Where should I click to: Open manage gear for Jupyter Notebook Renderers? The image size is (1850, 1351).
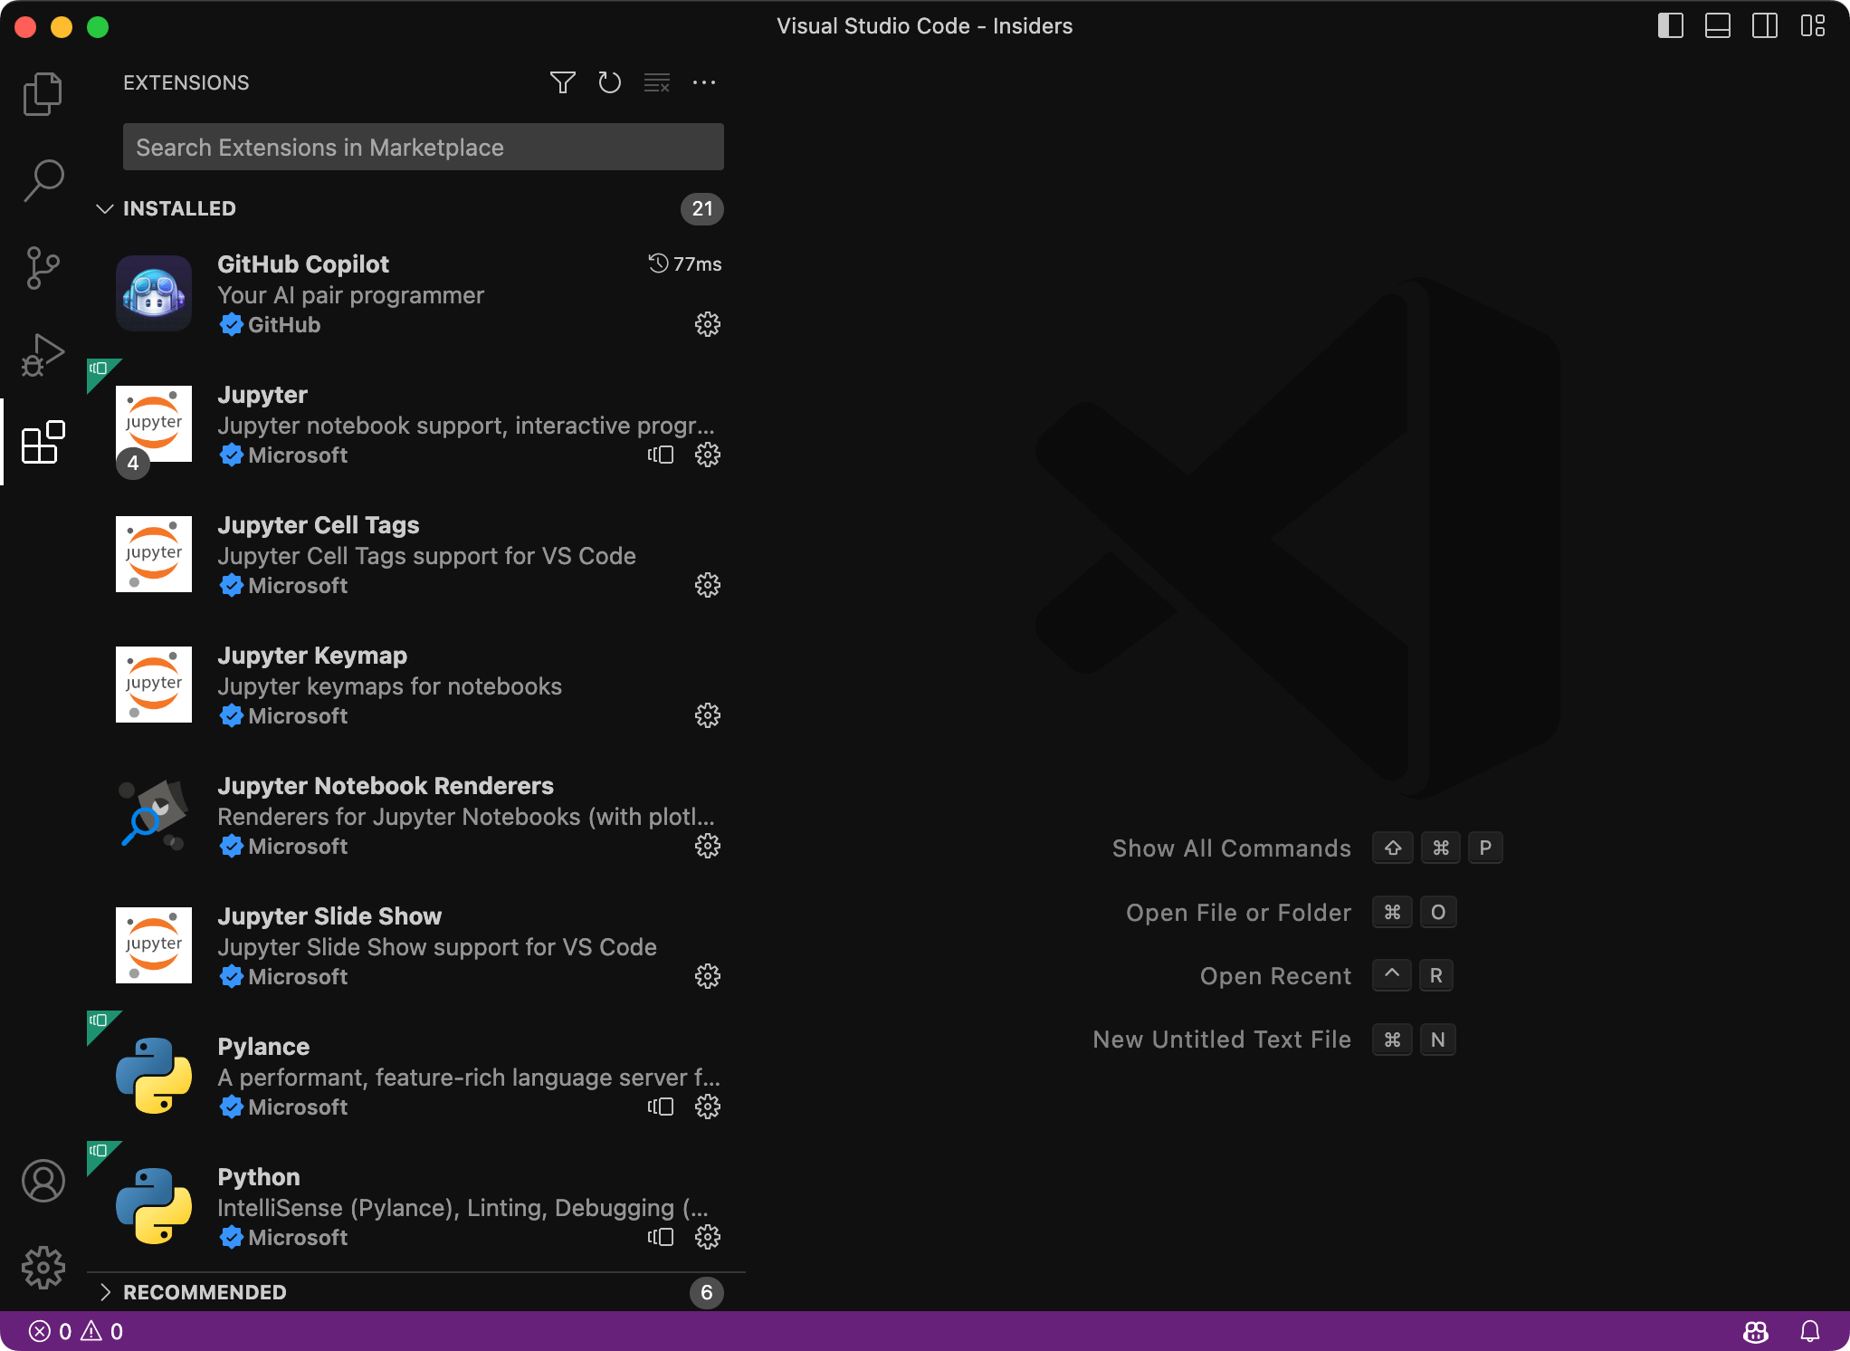(707, 846)
